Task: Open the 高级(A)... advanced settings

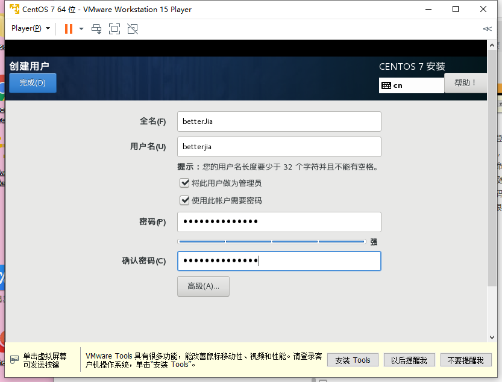Action: tap(203, 286)
